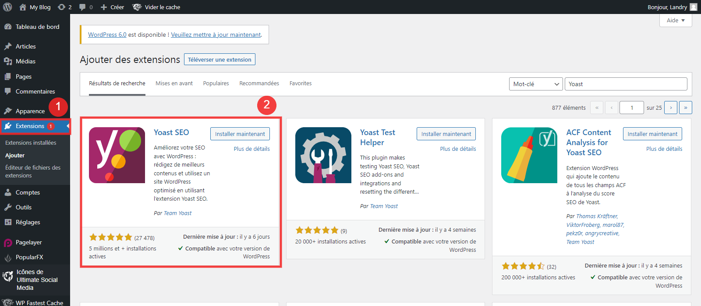Install Yoast Test Helper plugin
The height and width of the screenshot is (306, 701).
[446, 134]
